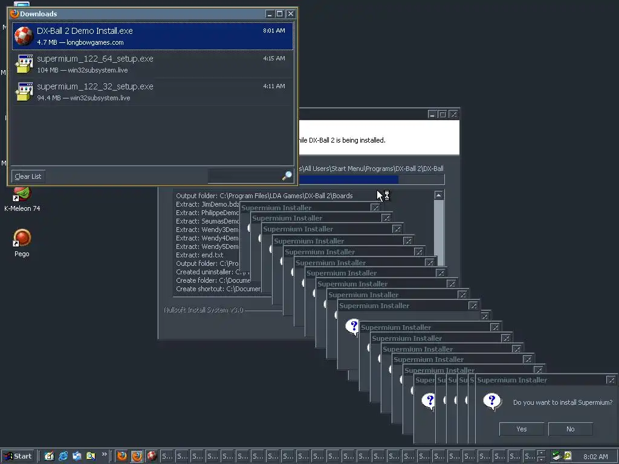619x464 pixels.
Task: Answer Yes in front Supermium Installer dialog
Action: pos(522,429)
